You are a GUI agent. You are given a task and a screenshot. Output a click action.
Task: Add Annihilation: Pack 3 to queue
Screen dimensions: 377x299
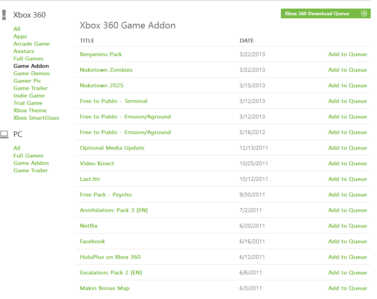pos(348,211)
